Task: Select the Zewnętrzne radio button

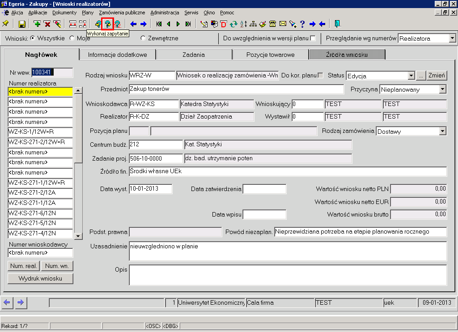Action: tap(143, 38)
